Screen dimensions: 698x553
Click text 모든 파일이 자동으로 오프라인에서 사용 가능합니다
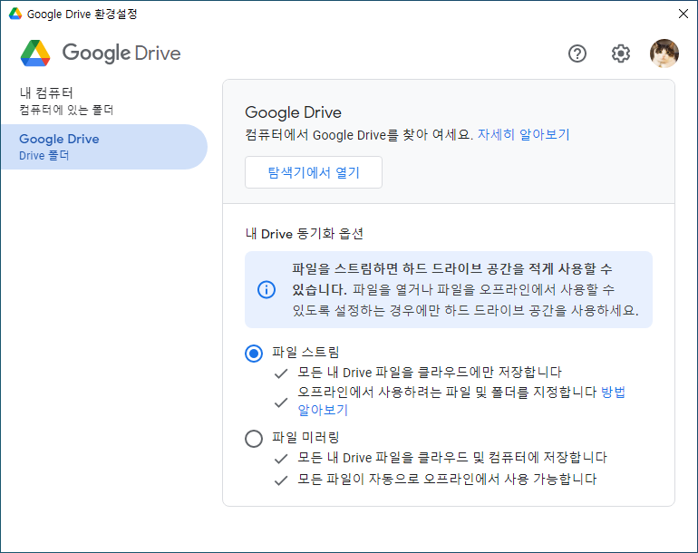coord(447,479)
